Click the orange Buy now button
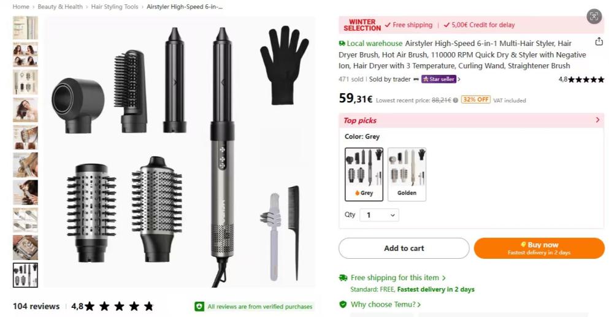Image resolution: width=609 pixels, height=317 pixels. [x=539, y=248]
